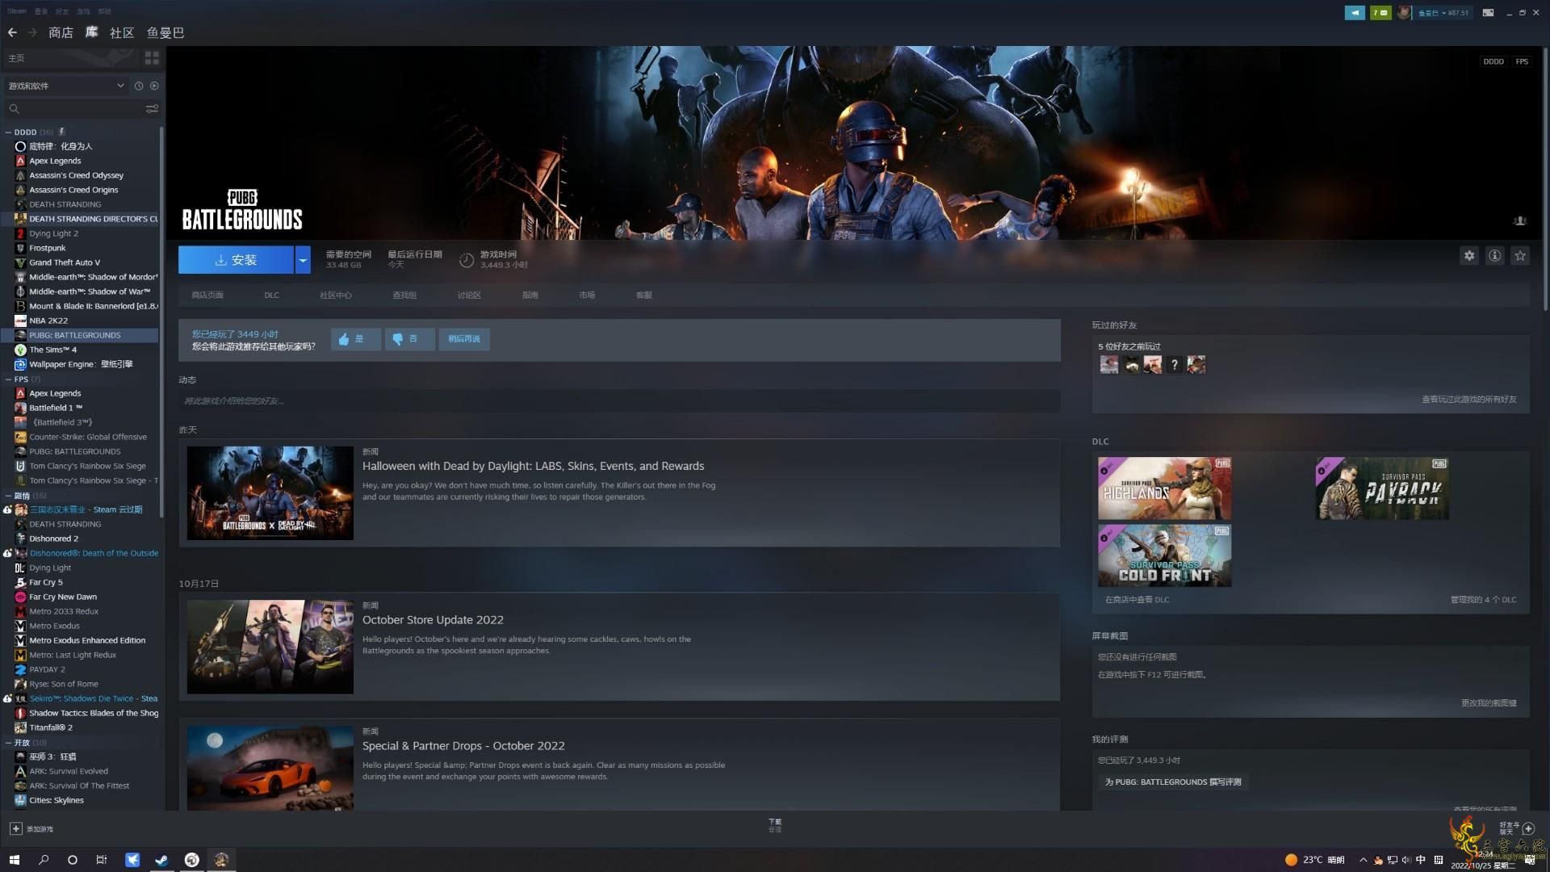Toggle the favorite star icon
This screenshot has height=872, width=1550.
click(1521, 256)
